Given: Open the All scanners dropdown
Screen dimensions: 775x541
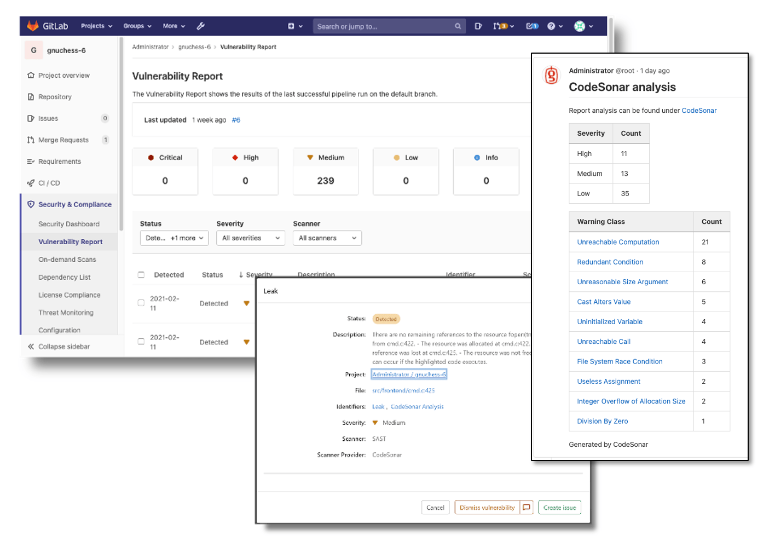Looking at the screenshot, I should (x=327, y=238).
